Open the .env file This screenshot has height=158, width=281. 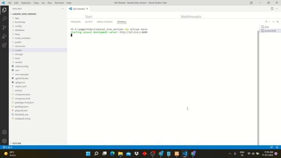[x=38, y=70]
